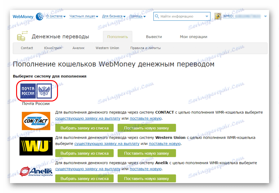
Task: Open the О системе dropdown menu
Action: pos(56,16)
